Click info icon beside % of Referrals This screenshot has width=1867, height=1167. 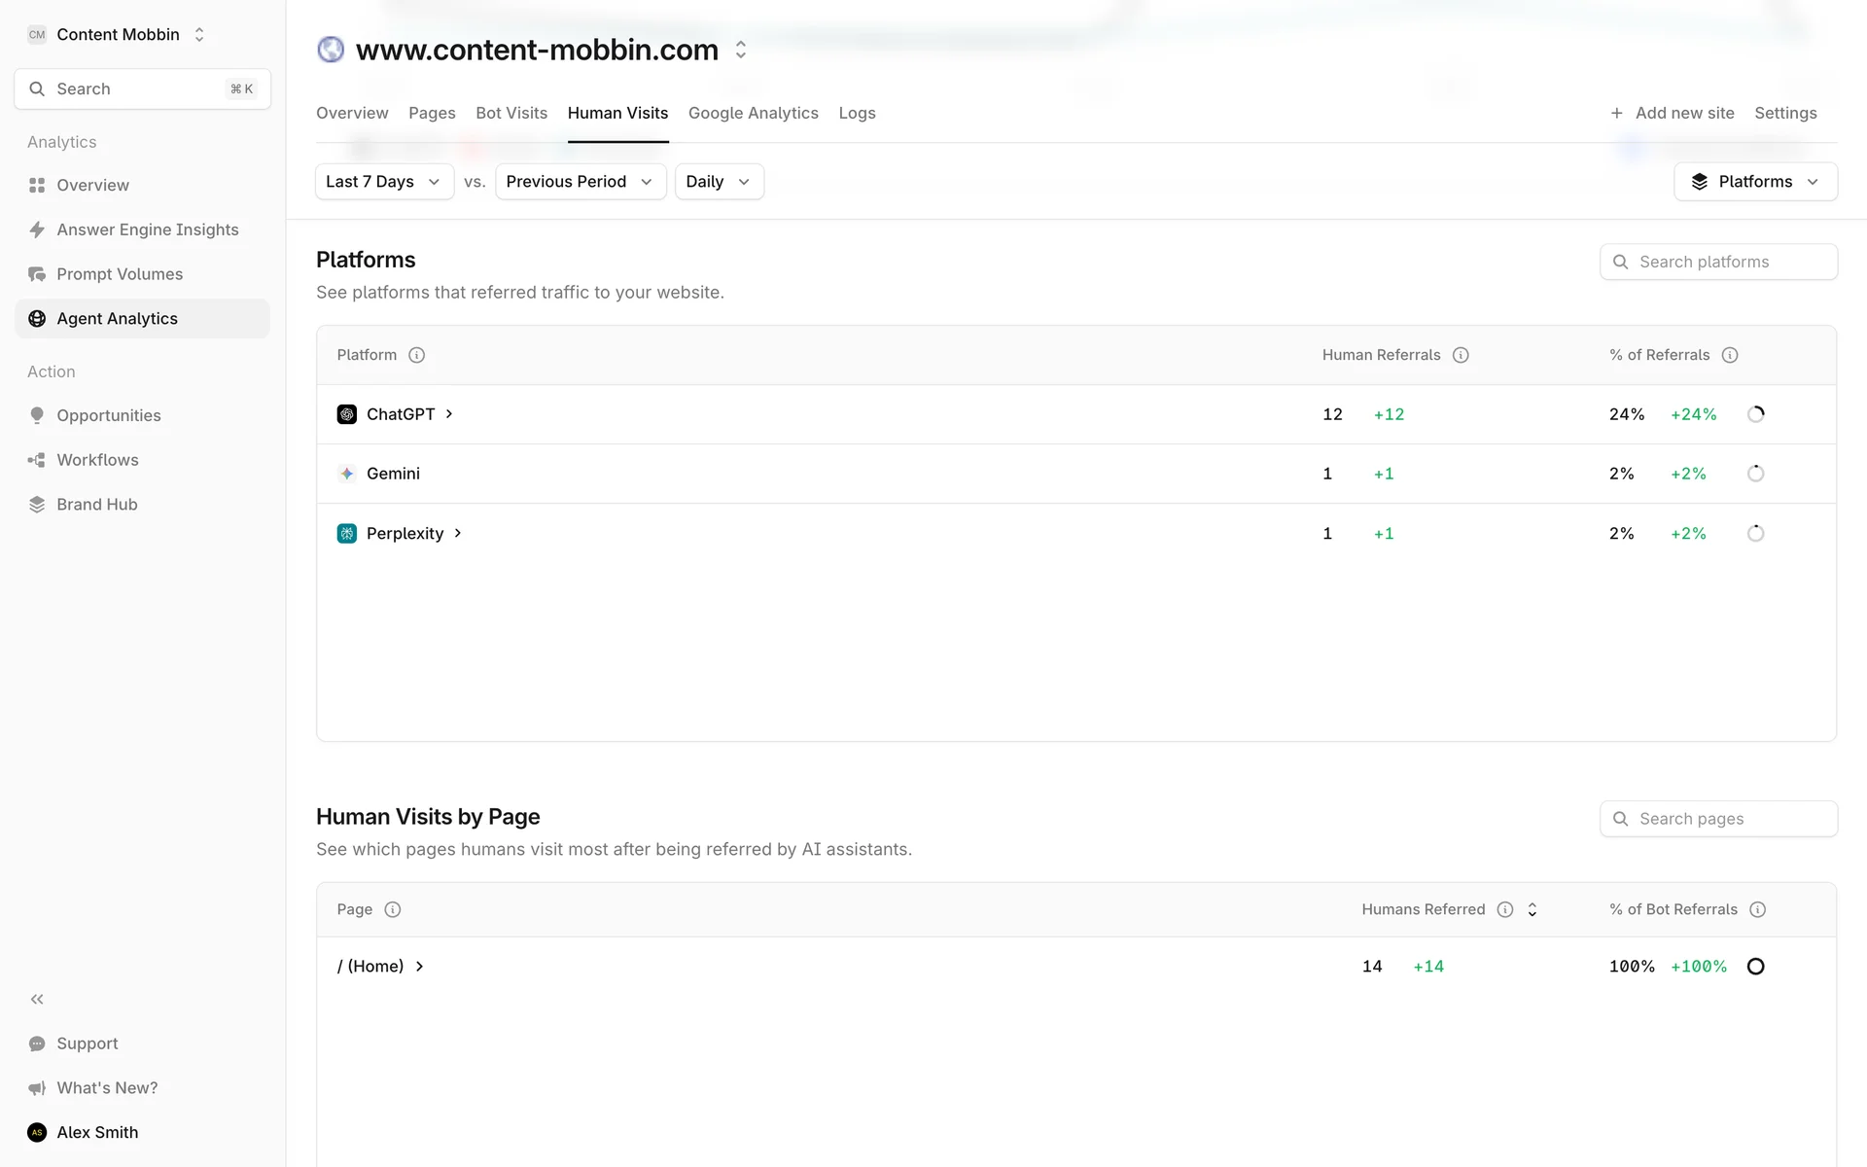[1730, 355]
